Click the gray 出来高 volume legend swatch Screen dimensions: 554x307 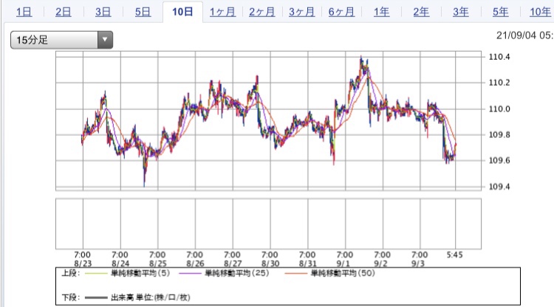tap(96, 298)
